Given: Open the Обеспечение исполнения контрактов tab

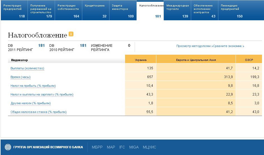Looking at the screenshot, I should coord(204,11).
